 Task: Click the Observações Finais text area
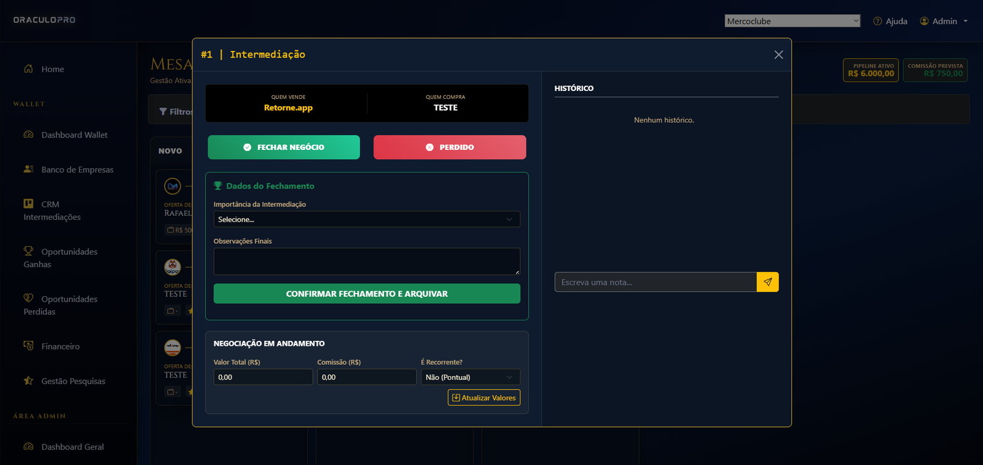click(x=367, y=262)
